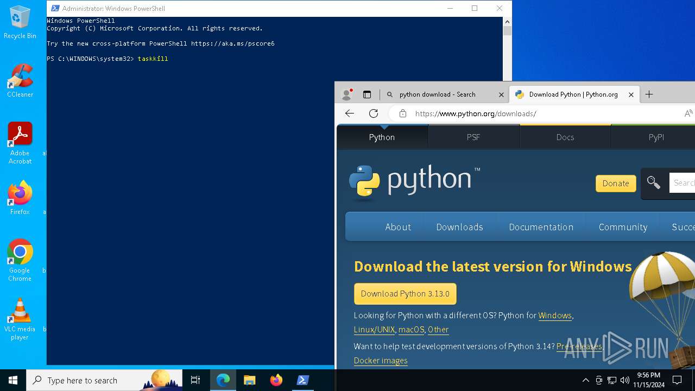Maximize the PowerShell window
The image size is (695, 391).
click(475, 8)
